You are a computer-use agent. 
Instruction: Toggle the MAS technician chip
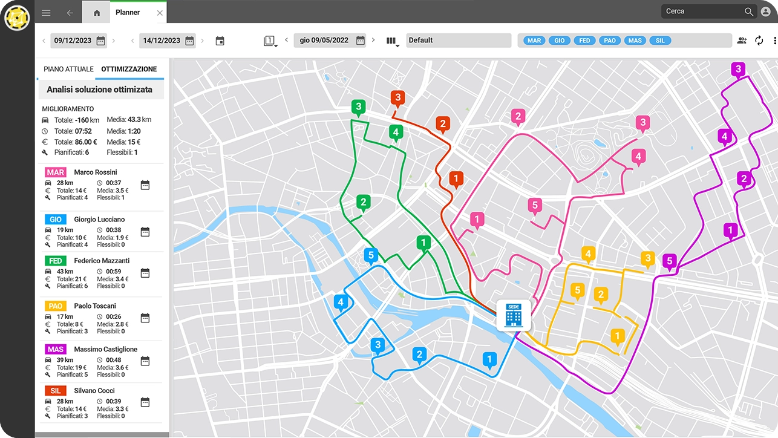635,41
